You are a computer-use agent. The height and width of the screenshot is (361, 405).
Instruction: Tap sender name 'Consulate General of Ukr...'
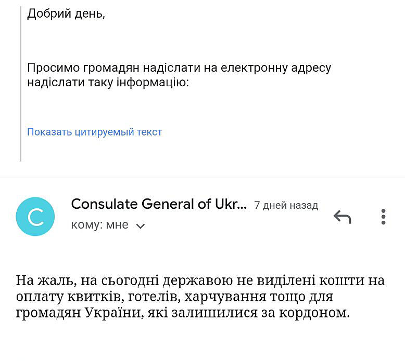159,204
